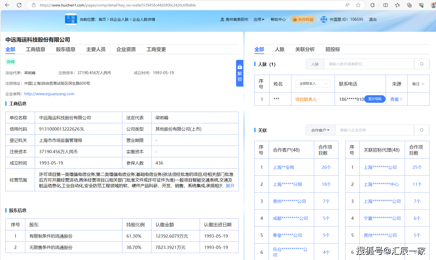Open the 应用 dropdown menu

259,19
